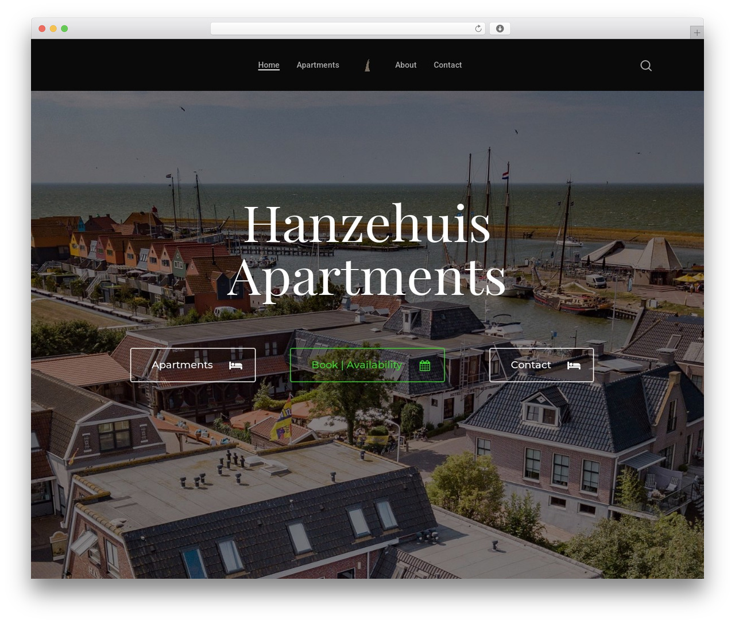Close the browser window with red button
The width and height of the screenshot is (735, 623).
pos(42,29)
